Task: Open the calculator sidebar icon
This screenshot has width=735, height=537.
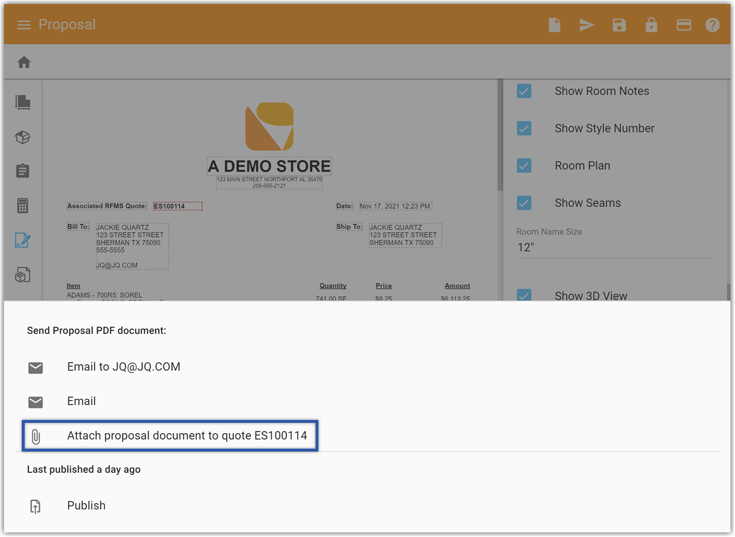Action: click(23, 205)
